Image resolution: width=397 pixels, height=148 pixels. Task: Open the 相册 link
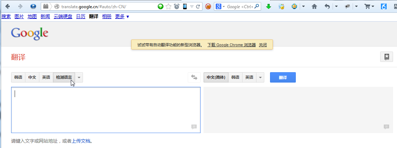click(107, 17)
